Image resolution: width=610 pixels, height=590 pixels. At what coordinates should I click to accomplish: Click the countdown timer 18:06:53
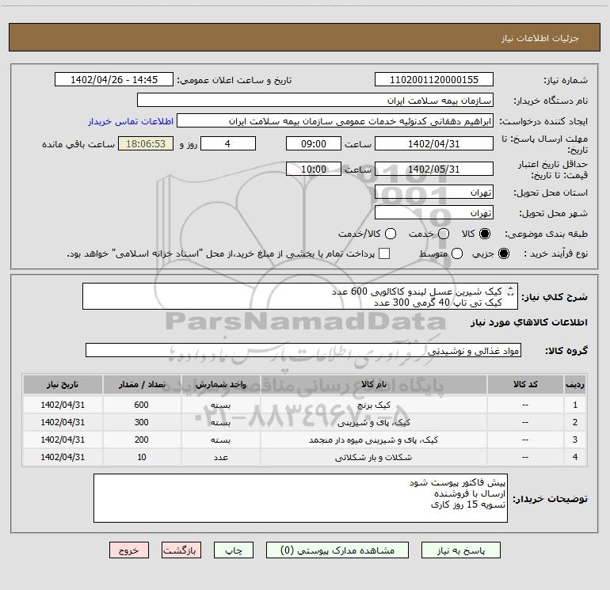pyautogui.click(x=146, y=143)
